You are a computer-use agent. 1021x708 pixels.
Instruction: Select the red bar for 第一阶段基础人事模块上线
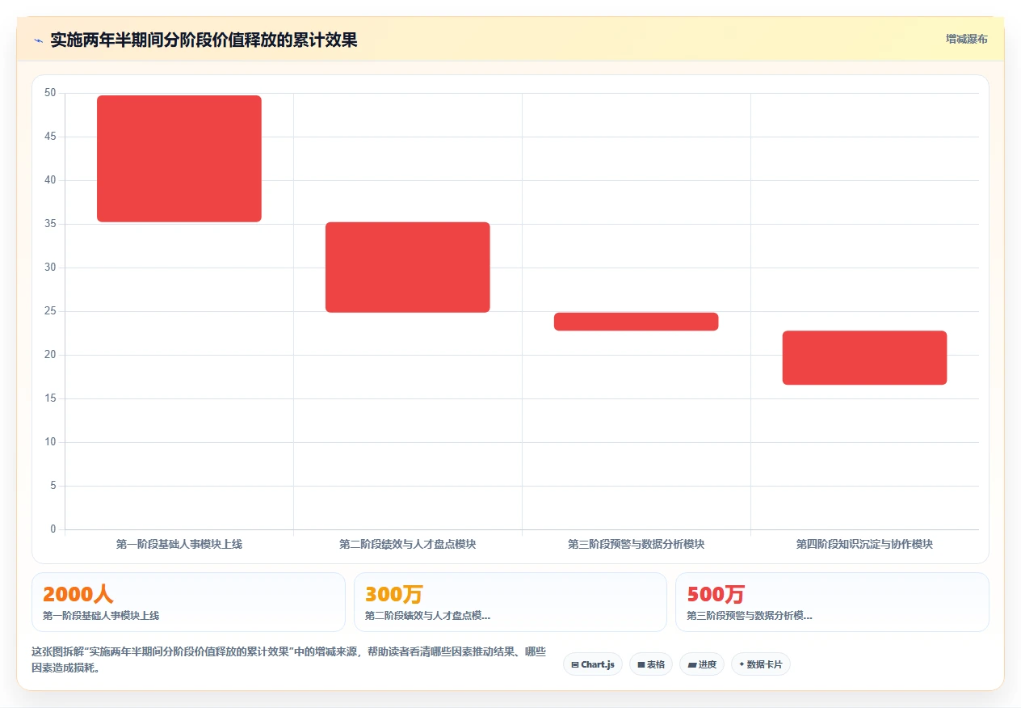(x=179, y=158)
